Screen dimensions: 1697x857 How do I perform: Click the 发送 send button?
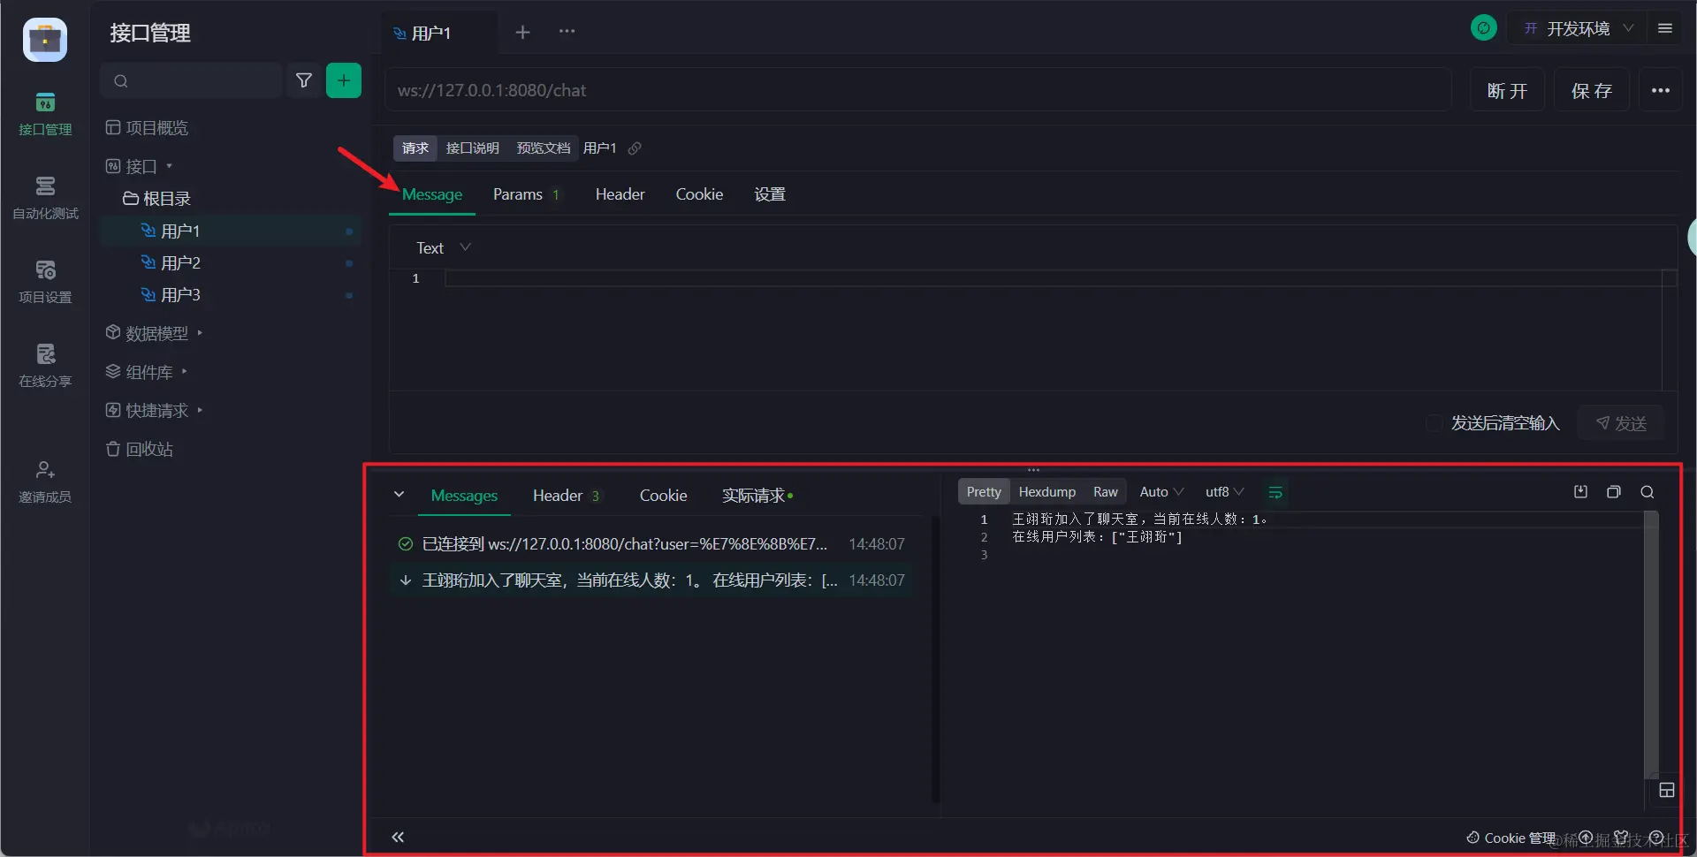point(1621,423)
